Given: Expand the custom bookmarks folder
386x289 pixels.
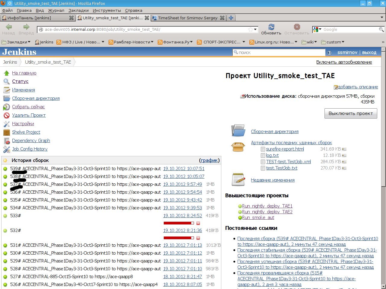Looking at the screenshot, I should pyautogui.click(x=333, y=42).
